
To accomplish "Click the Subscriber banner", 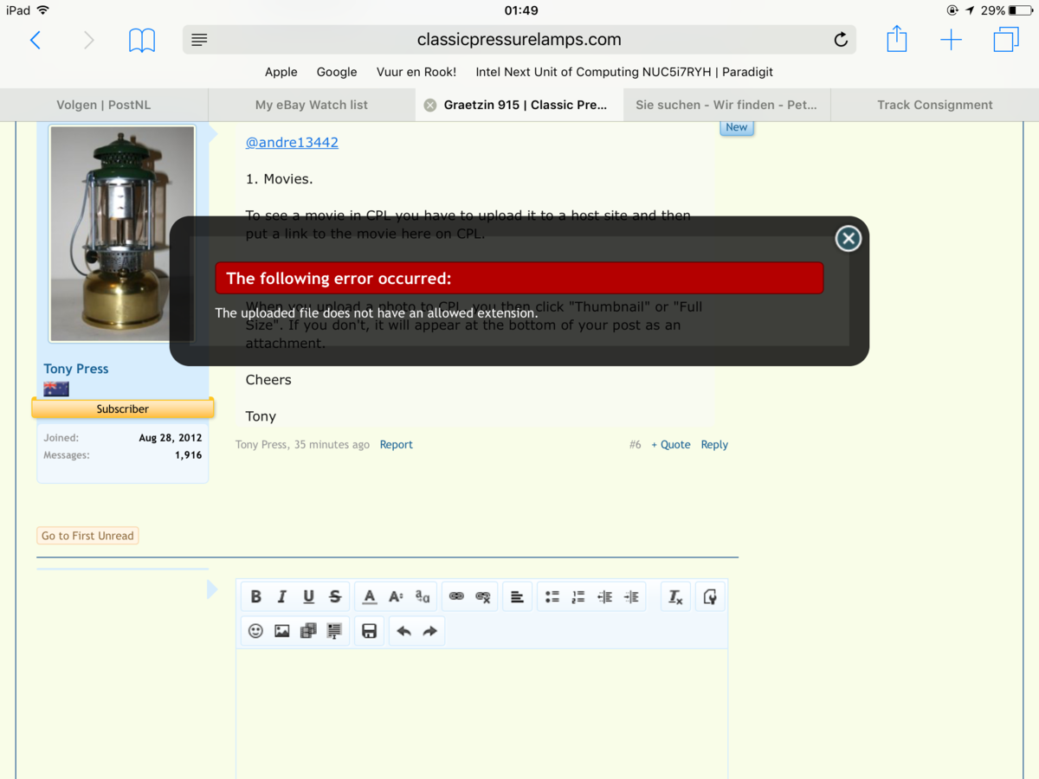I will click(x=123, y=409).
